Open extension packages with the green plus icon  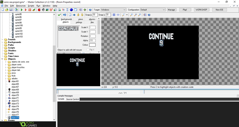(x=85, y=10)
